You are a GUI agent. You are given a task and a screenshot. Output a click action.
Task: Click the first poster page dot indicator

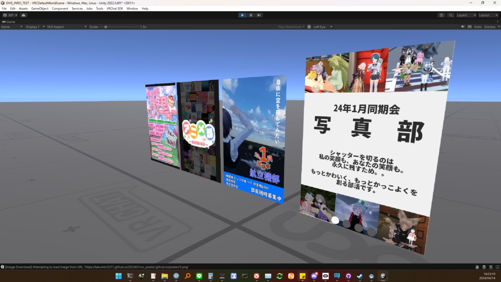pos(335,220)
